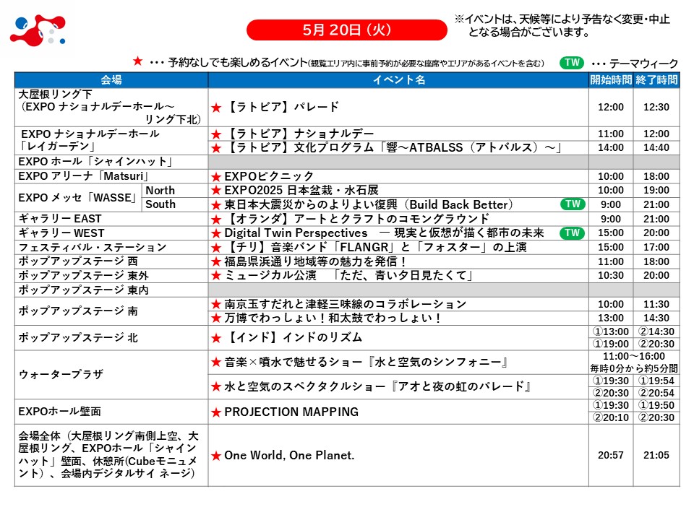Click the star beside 【オランダ】アートとクラフト
This screenshot has width=694, height=520.
coord(216,220)
